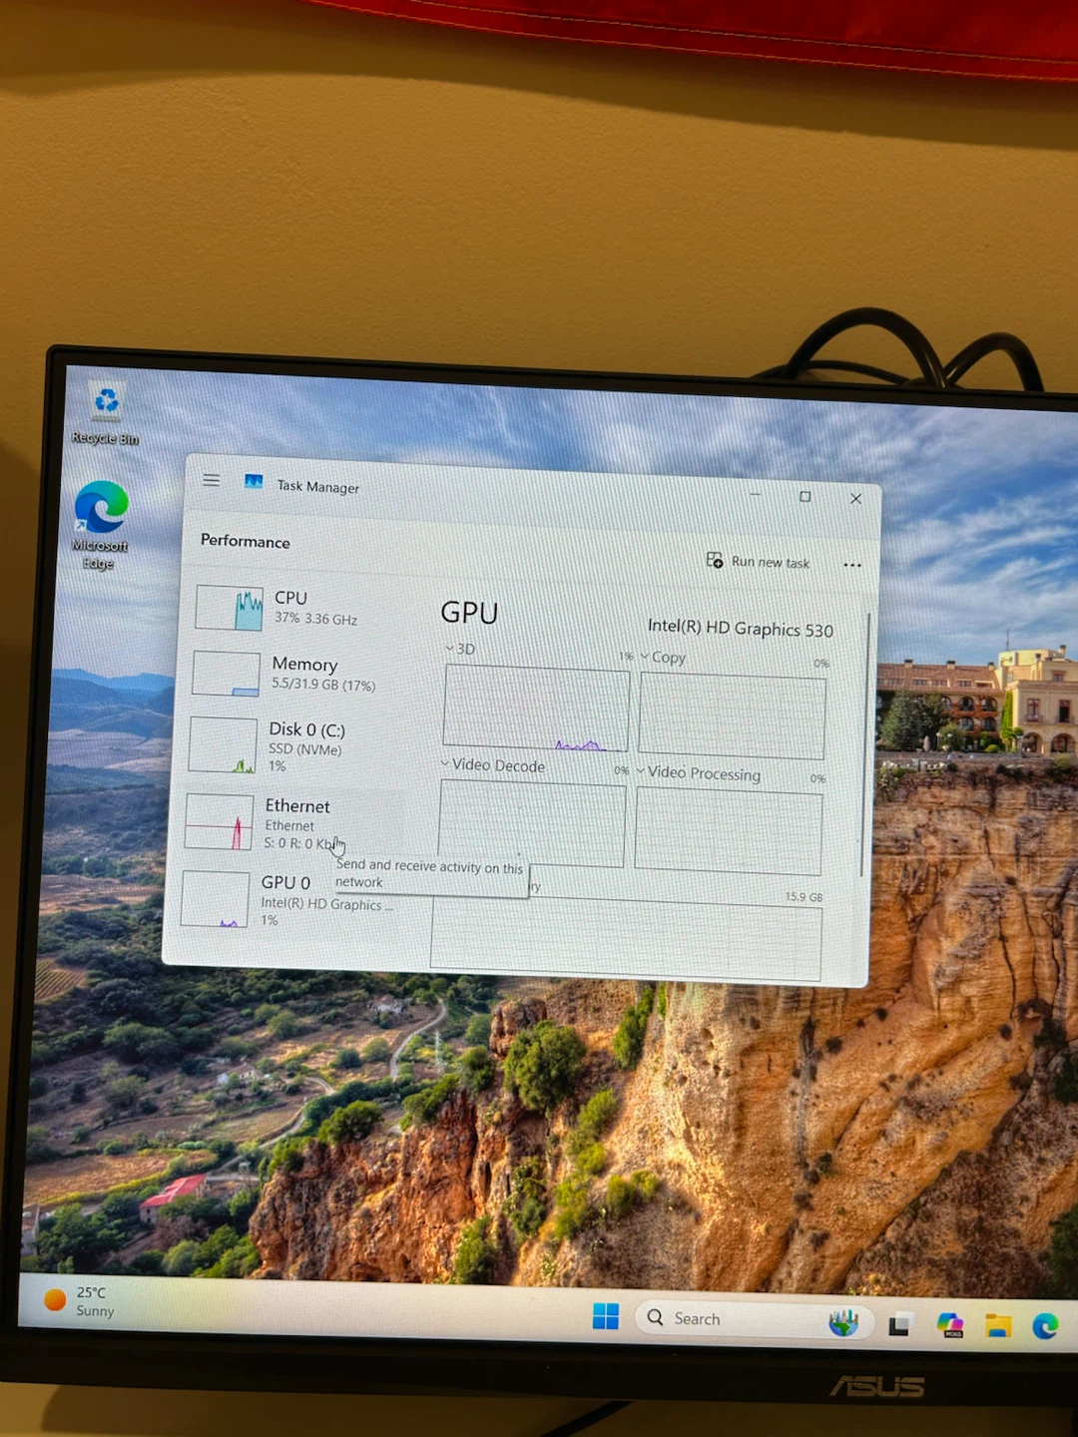Click the Video Decode usage graph
The image size is (1078, 1437).
532,823
